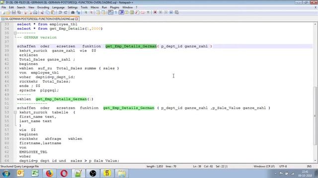Image resolution: width=318 pixels, height=178 pixels.
Task: Open the Window menu
Action: [127, 7]
